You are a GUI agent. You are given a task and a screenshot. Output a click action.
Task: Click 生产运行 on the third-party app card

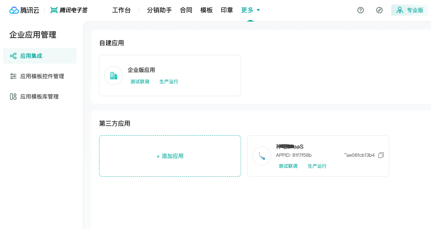pos(317,166)
